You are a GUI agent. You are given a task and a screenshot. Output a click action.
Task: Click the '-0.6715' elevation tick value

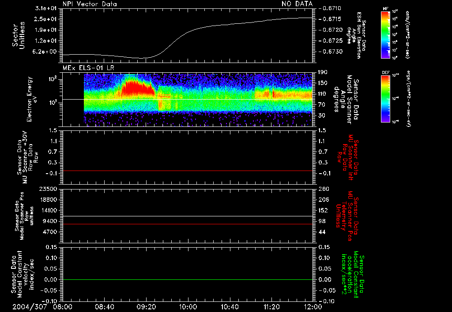click(x=330, y=19)
